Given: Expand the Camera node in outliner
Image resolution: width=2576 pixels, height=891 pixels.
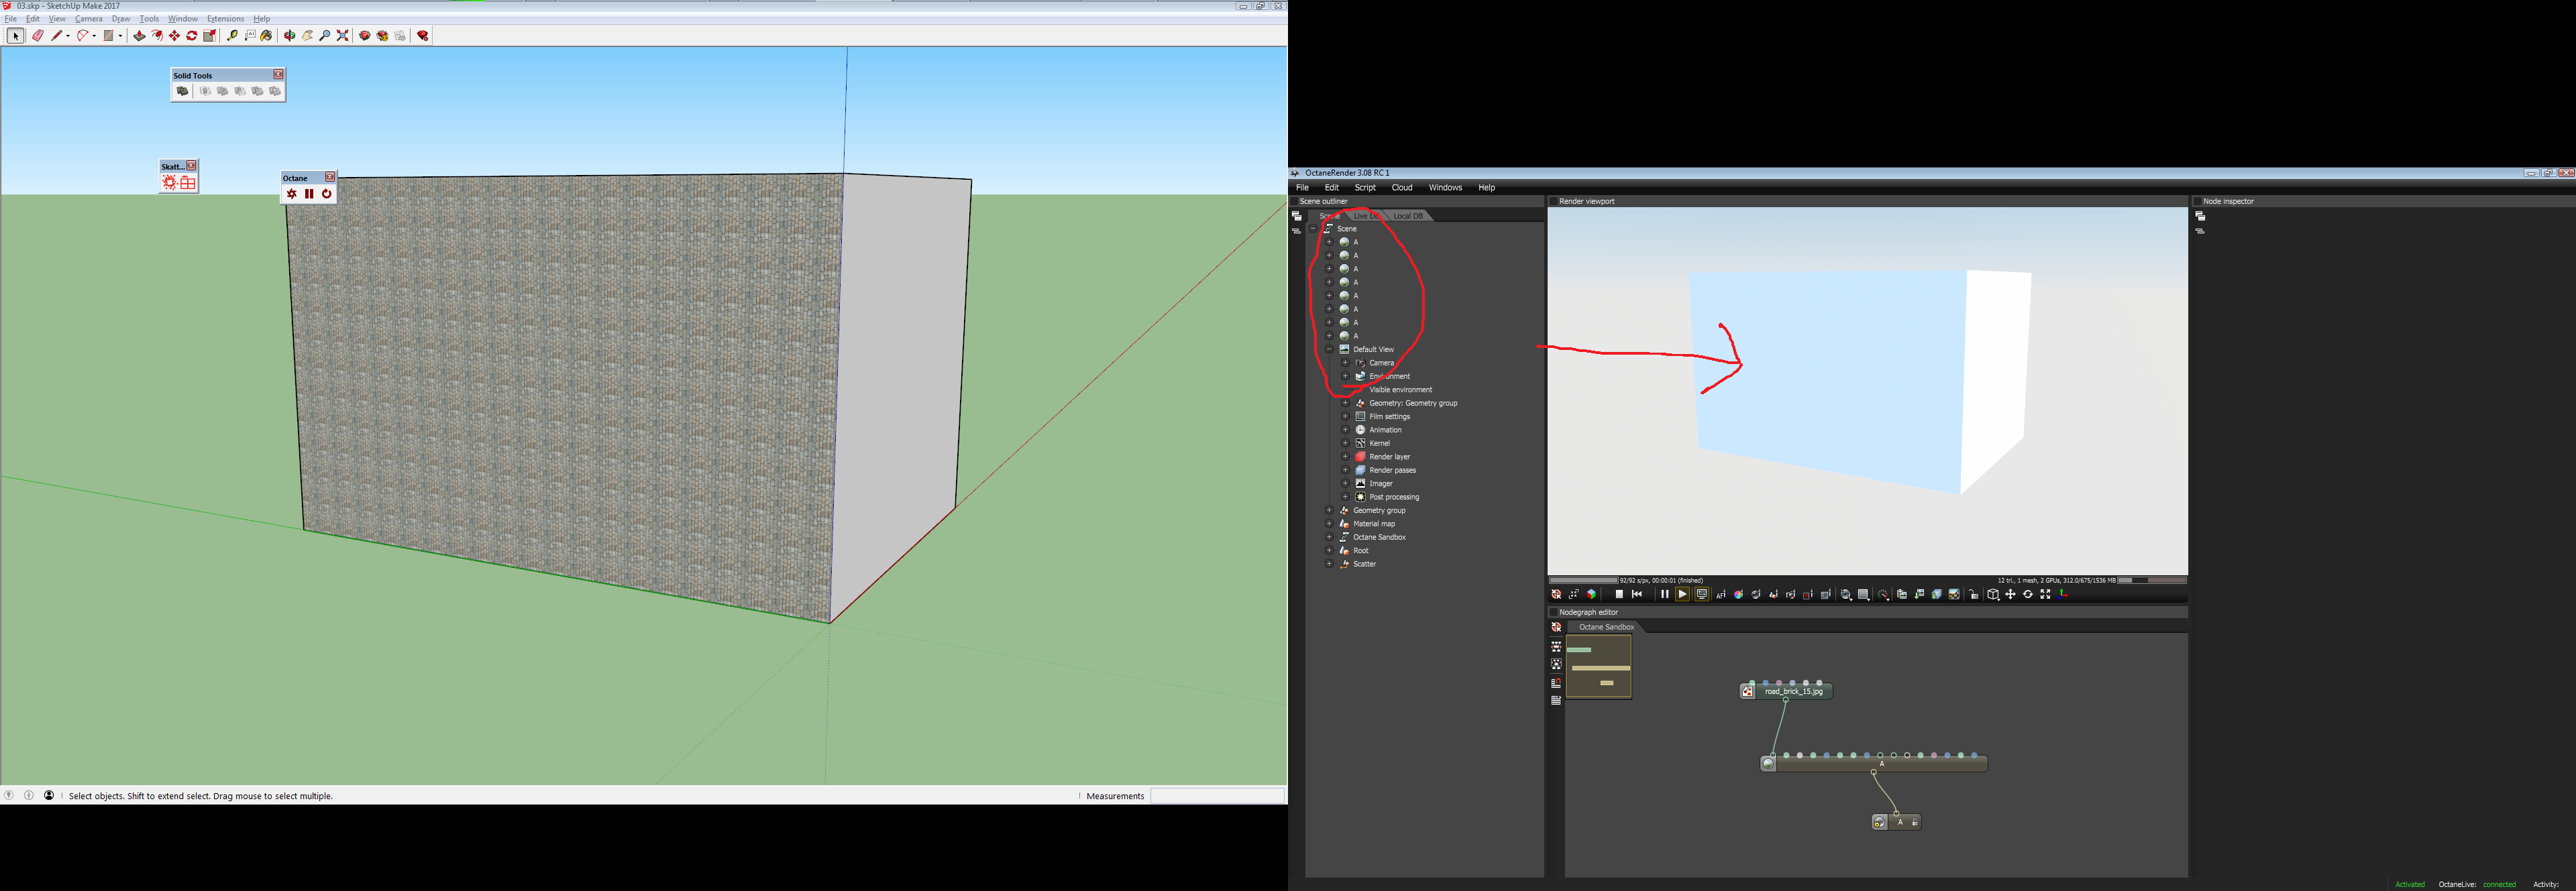Looking at the screenshot, I should pyautogui.click(x=1345, y=363).
